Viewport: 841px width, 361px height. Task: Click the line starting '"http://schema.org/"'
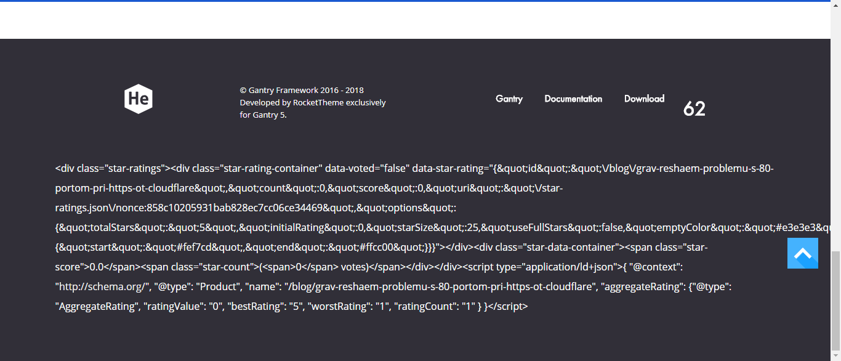click(x=393, y=286)
